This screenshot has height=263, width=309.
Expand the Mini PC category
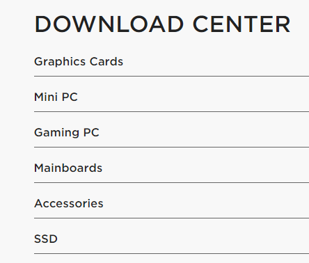point(171,97)
